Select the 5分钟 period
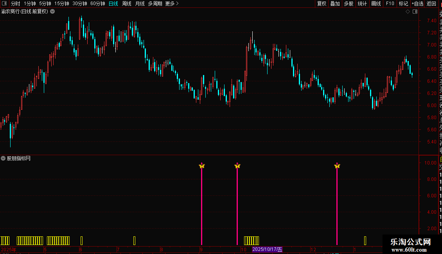This screenshot has height=254, width=442. click(45, 4)
